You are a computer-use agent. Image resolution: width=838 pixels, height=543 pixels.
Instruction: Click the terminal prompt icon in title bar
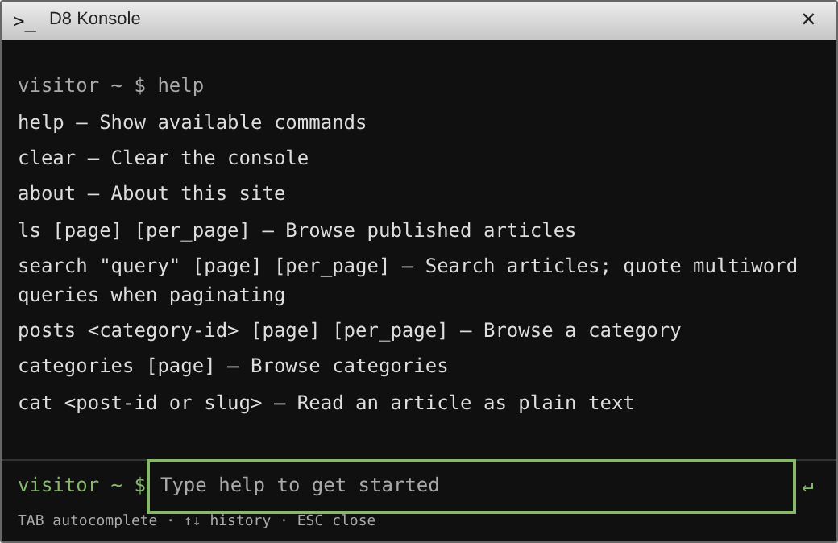tap(25, 22)
